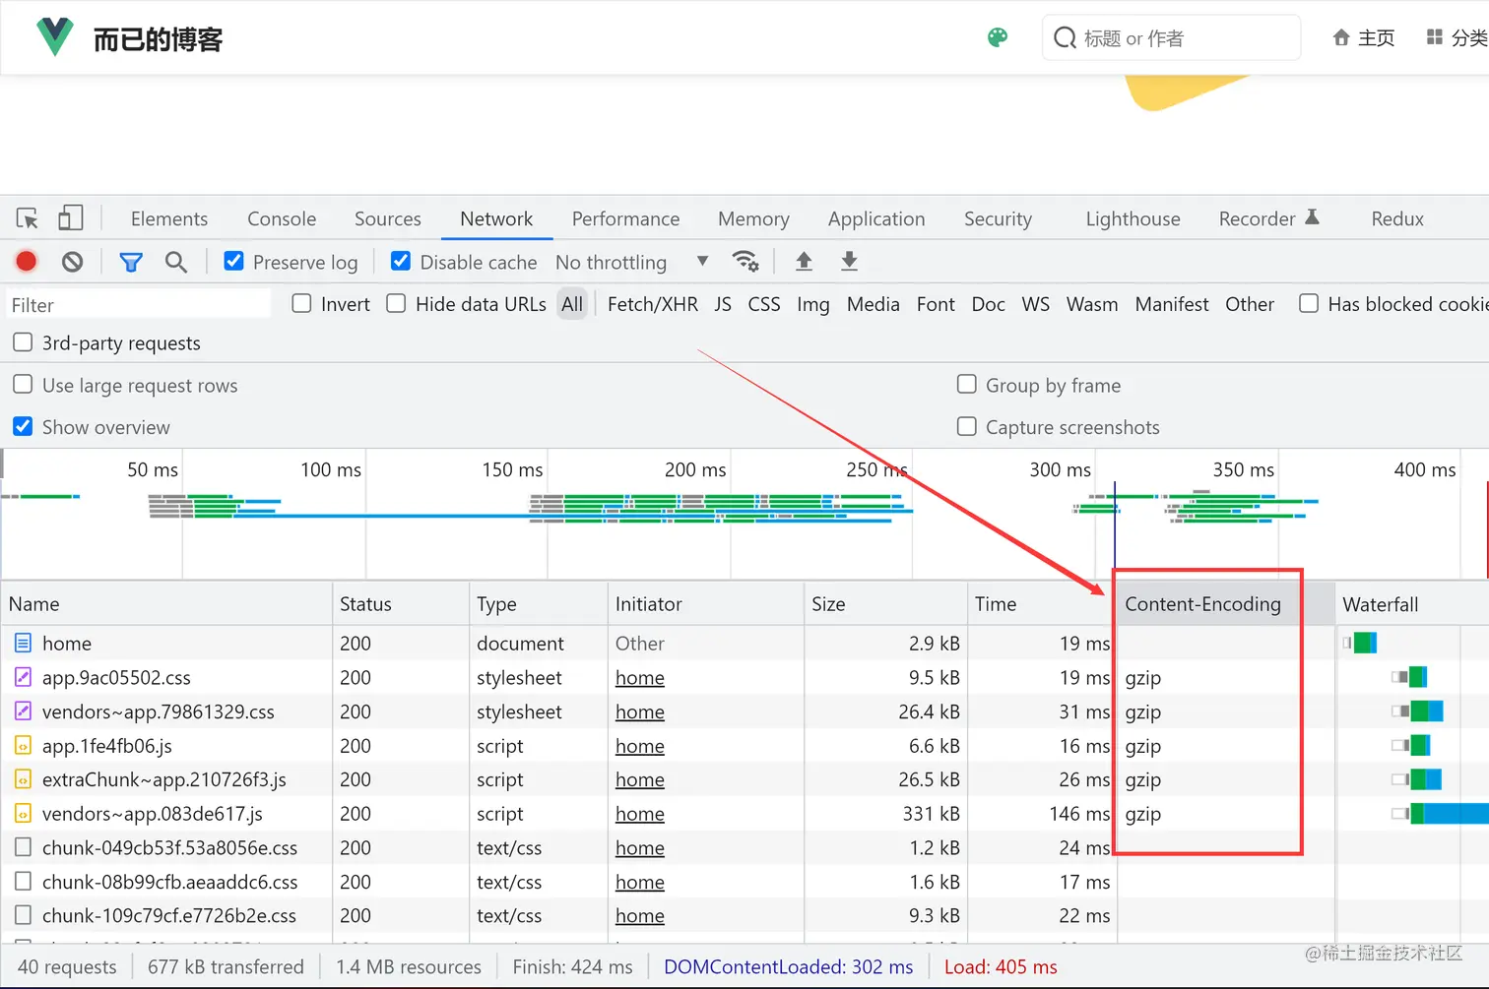Open the Performance tab
The height and width of the screenshot is (989, 1489).
click(x=625, y=218)
